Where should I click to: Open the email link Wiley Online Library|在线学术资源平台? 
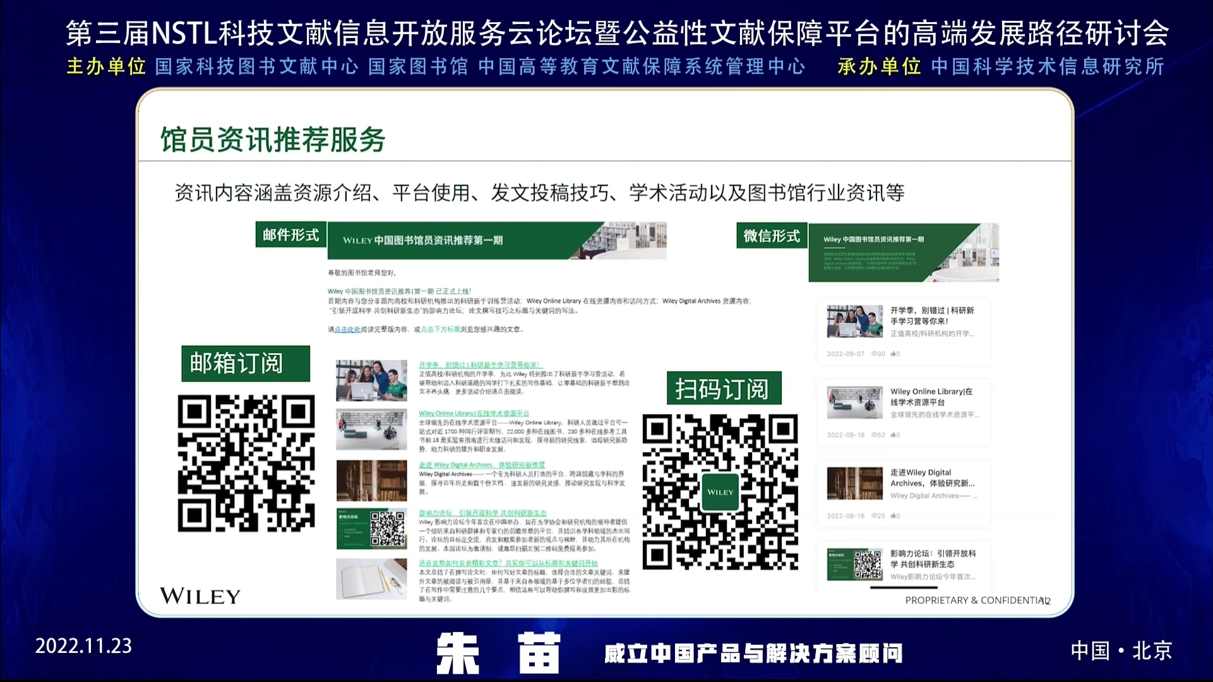(x=474, y=414)
